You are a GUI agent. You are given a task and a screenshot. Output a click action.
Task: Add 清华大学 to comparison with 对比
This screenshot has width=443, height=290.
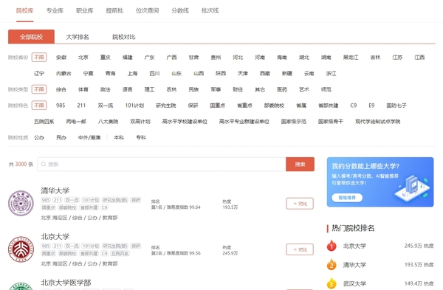click(300, 204)
